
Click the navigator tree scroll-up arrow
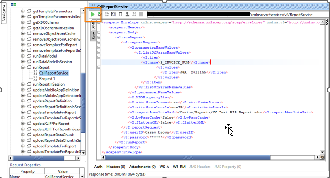83,11
